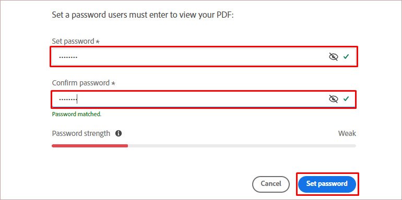This screenshot has height=200, width=402.
Task: Click the gray unfilled part of strength bar
Action: click(242, 146)
